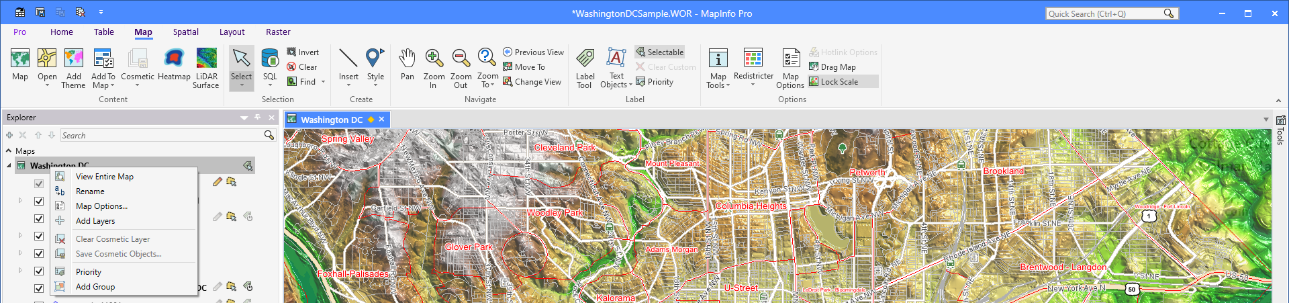Open a new Map window from ribbon

pos(20,65)
